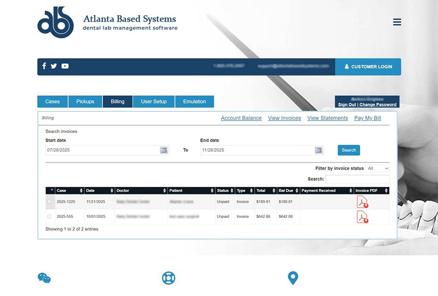Switch to the Cases tab
Image resolution: width=438 pixels, height=296 pixels.
pos(53,101)
